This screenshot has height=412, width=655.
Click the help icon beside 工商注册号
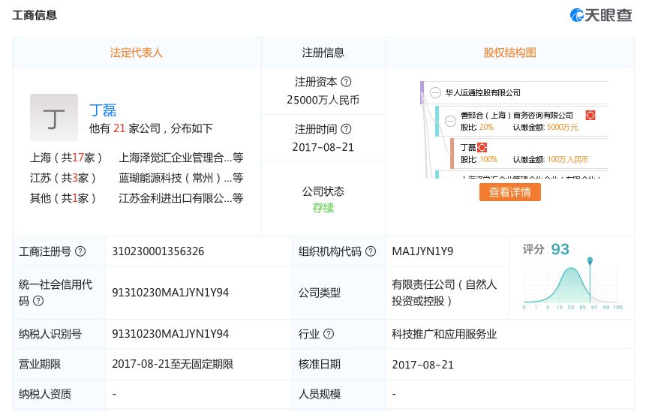[x=80, y=251]
